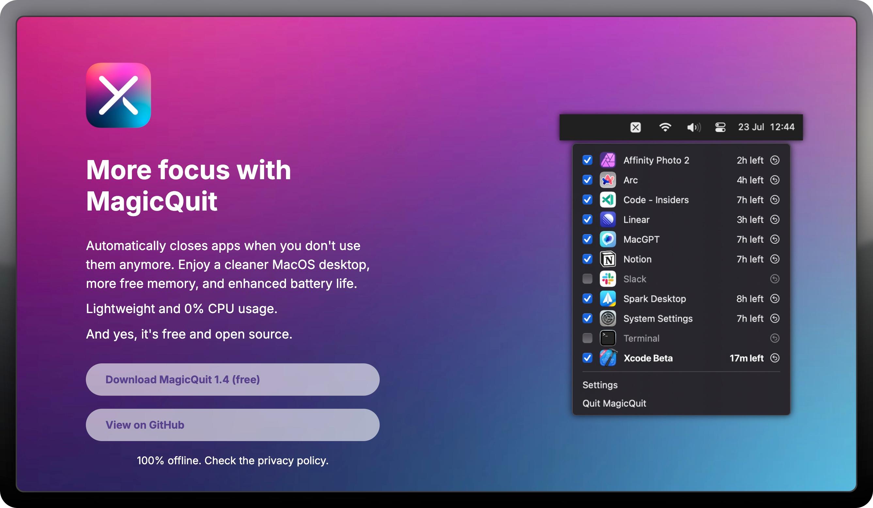Screen dimensions: 873x508
Task: Click the dimmed timer icon for Terminal
Action: tap(775, 338)
